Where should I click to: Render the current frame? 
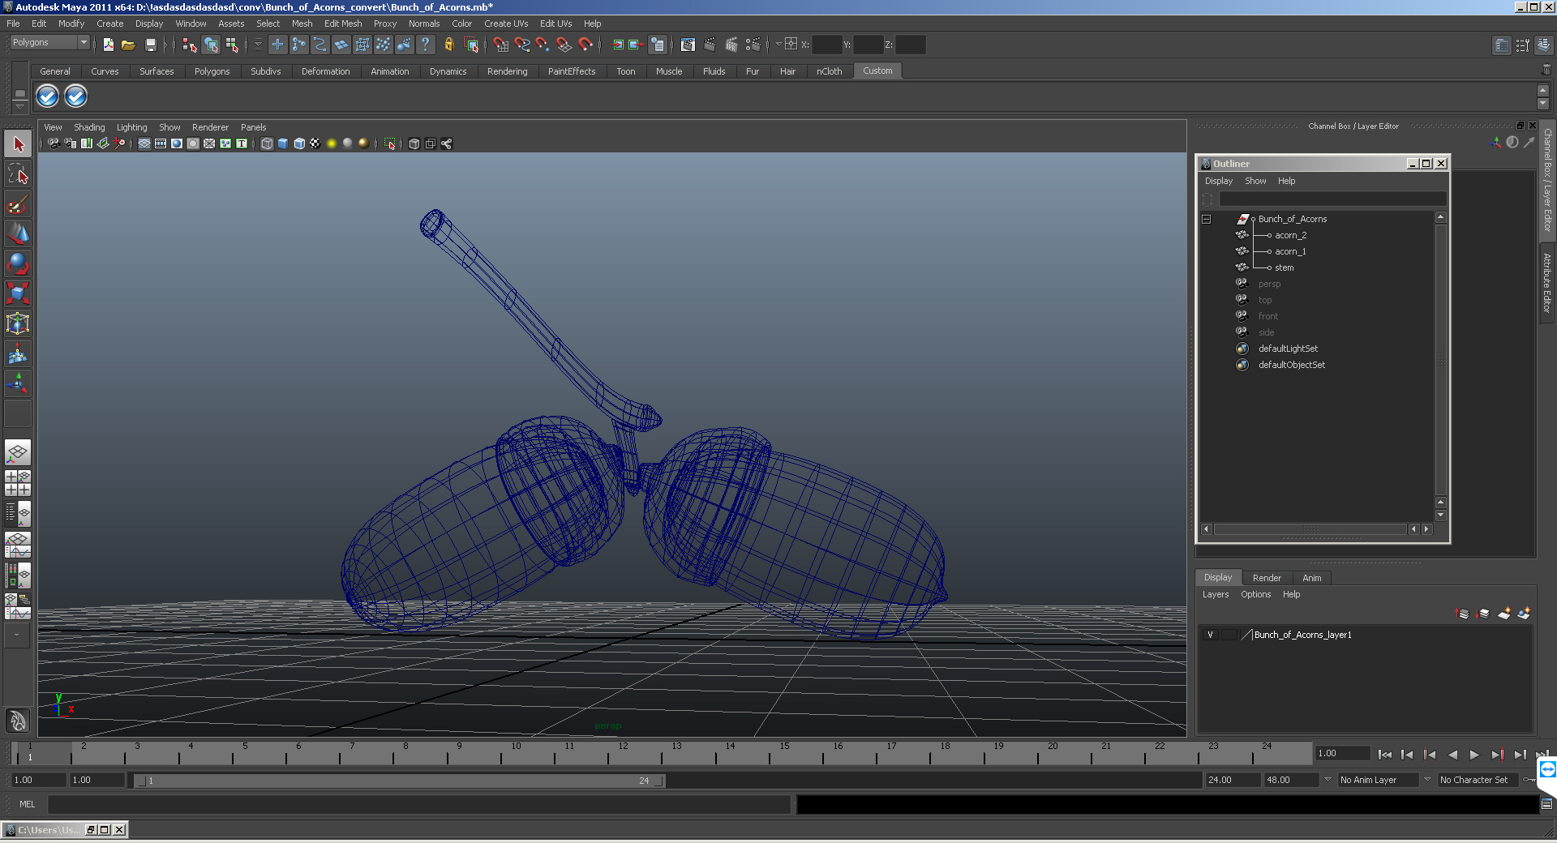(710, 45)
